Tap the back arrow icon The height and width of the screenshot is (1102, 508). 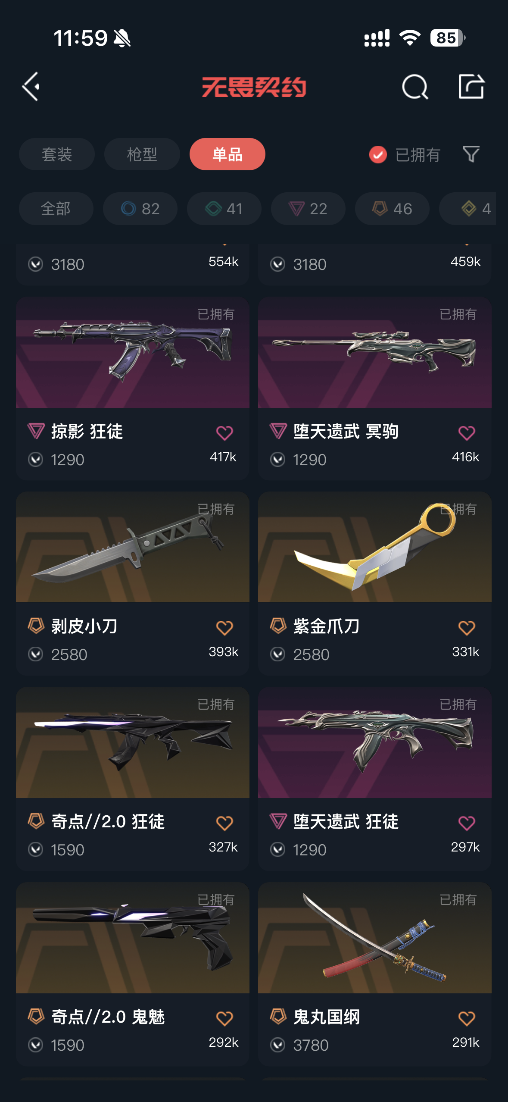coord(31,87)
